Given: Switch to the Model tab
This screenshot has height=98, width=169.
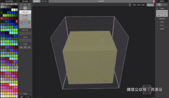Looking at the screenshot, I should 36,1.
